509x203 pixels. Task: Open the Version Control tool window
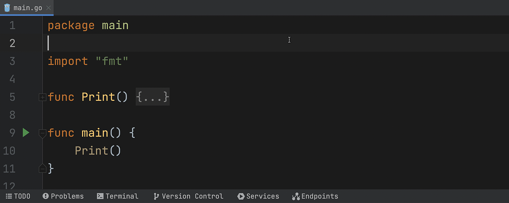(x=188, y=196)
